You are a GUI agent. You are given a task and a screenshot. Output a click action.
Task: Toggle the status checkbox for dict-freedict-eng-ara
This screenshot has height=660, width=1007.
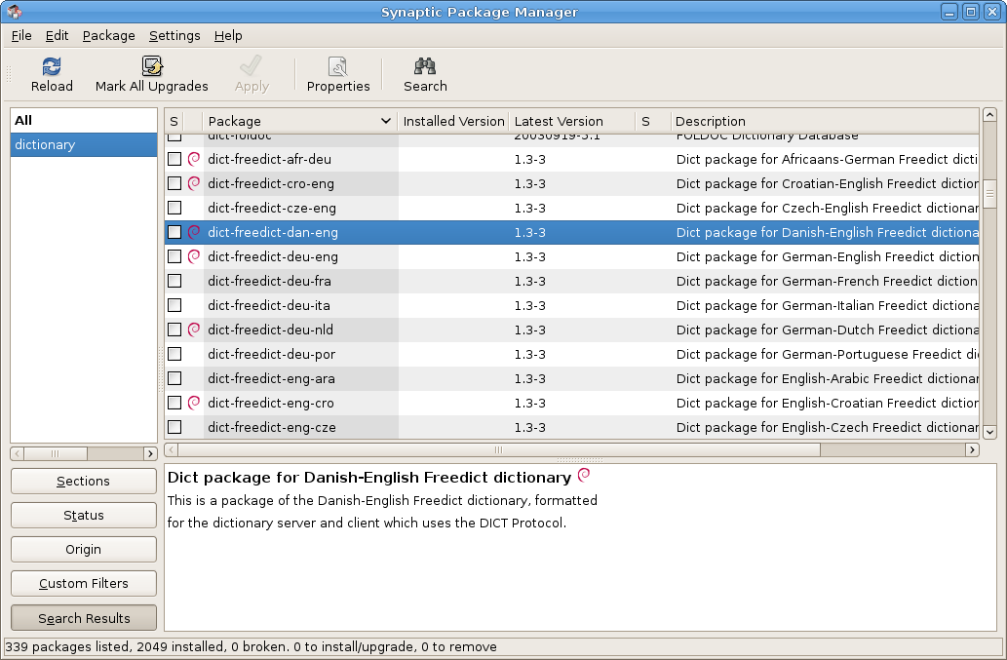[x=174, y=378]
